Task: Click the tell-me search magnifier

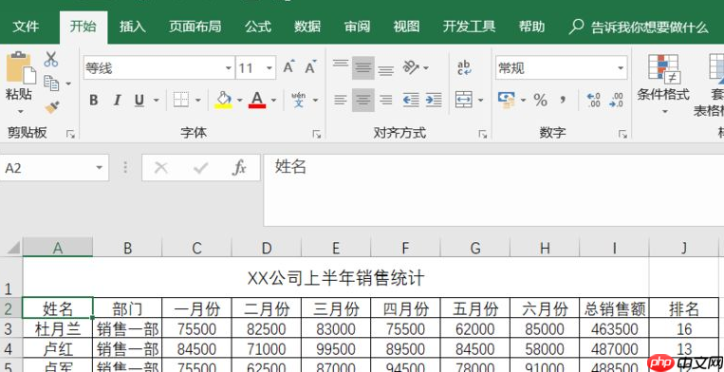Action: click(576, 27)
